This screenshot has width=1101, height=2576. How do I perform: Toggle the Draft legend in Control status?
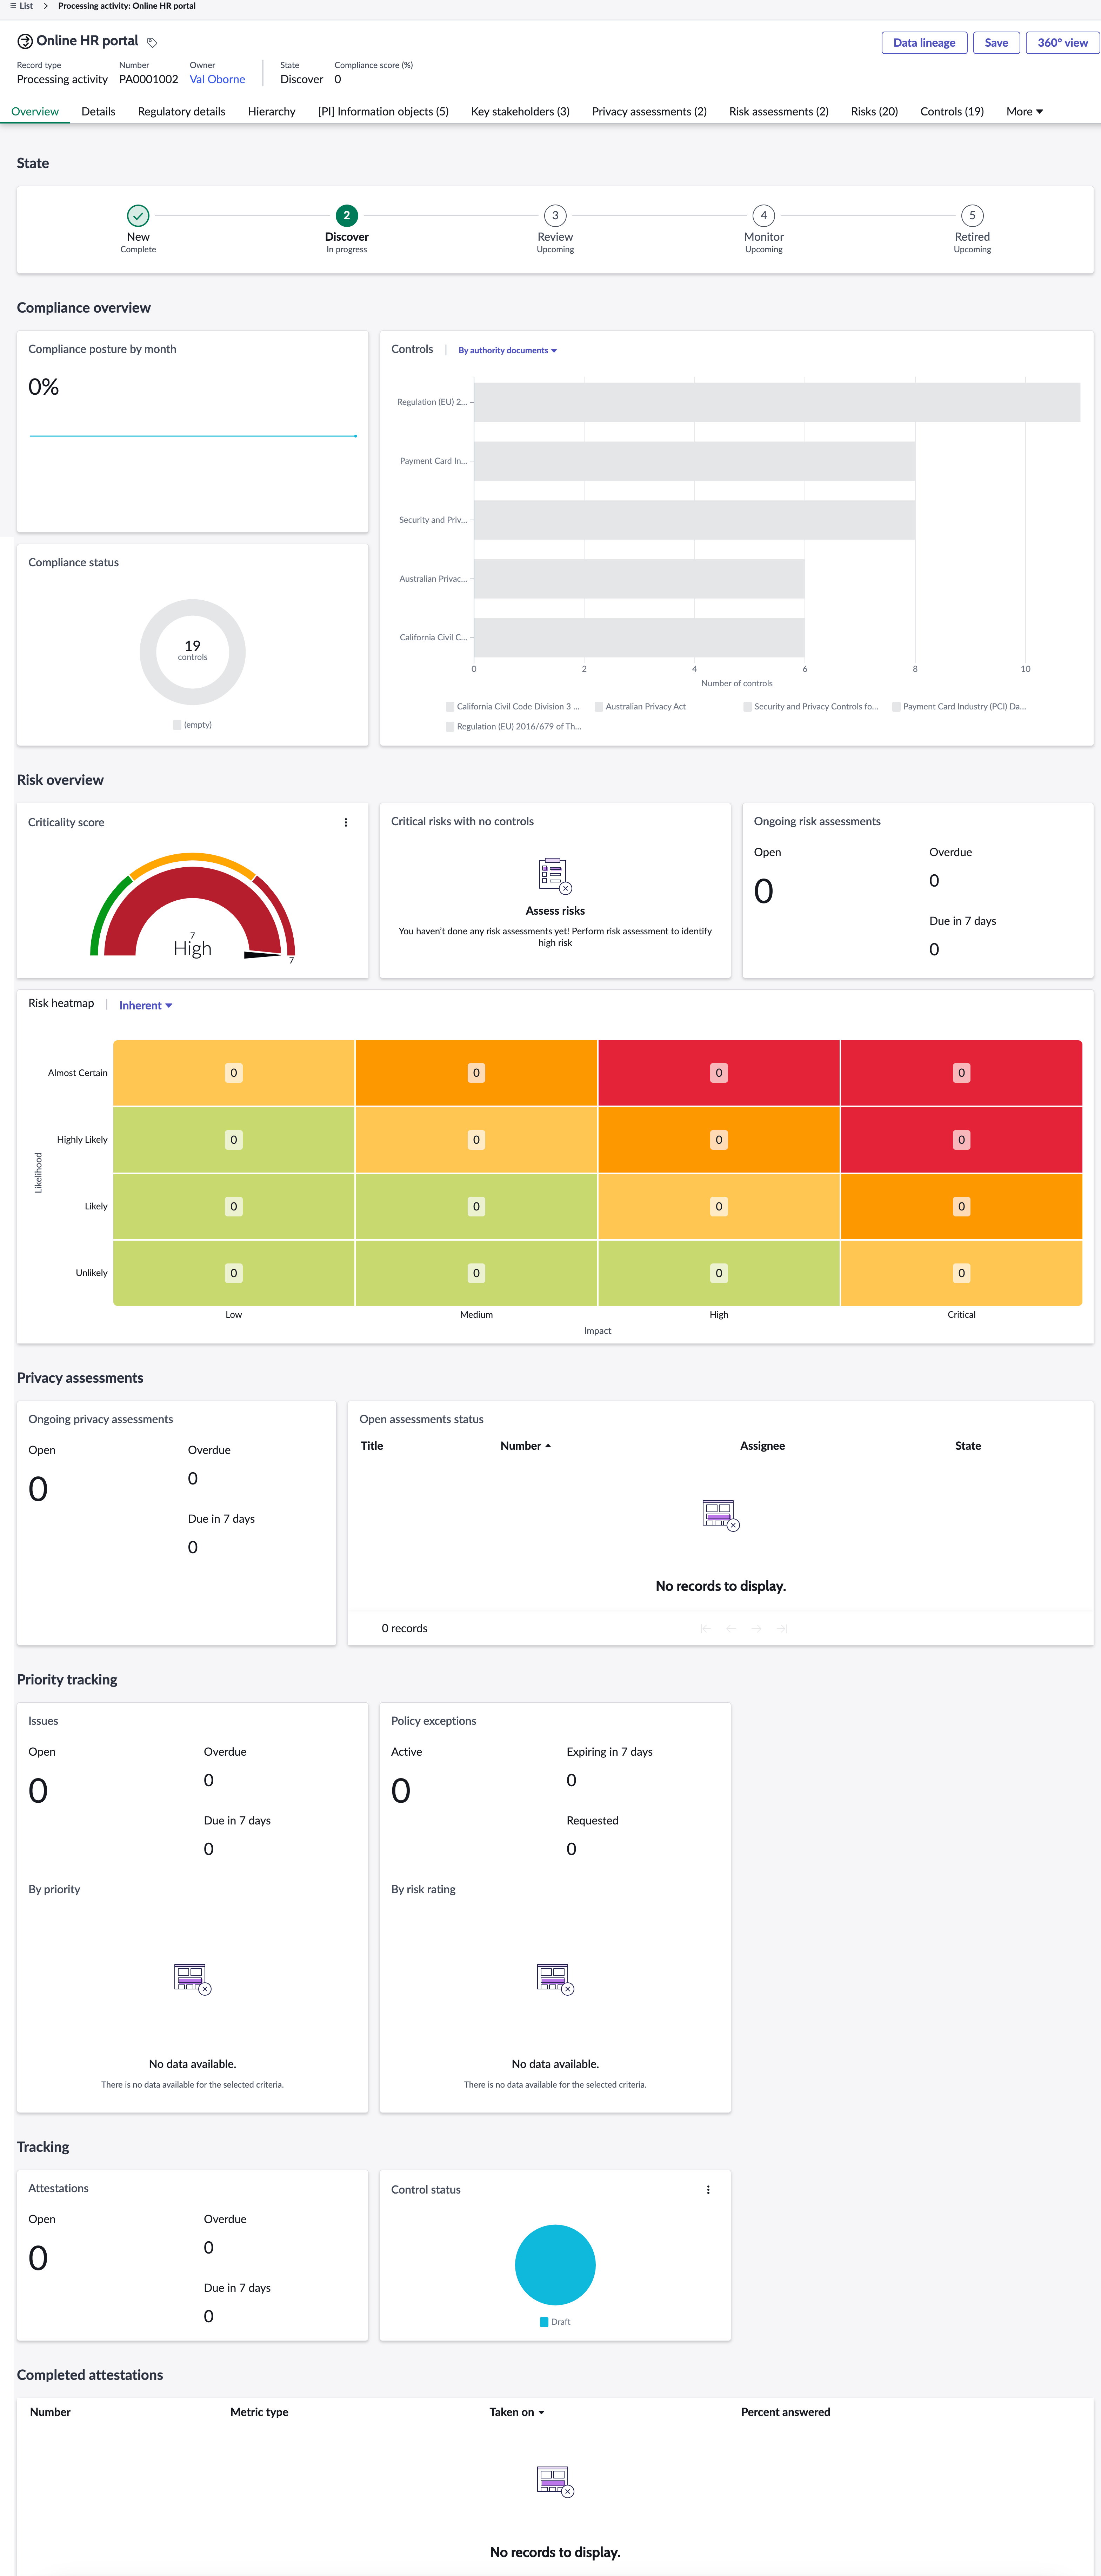coord(555,2322)
